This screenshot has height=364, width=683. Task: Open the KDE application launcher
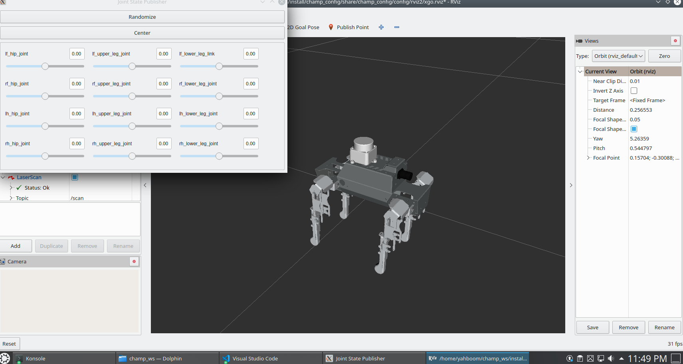(x=5, y=358)
